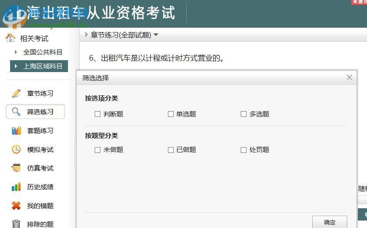
Task: Click the clock icon for 模拟考试
Action: tap(16, 149)
